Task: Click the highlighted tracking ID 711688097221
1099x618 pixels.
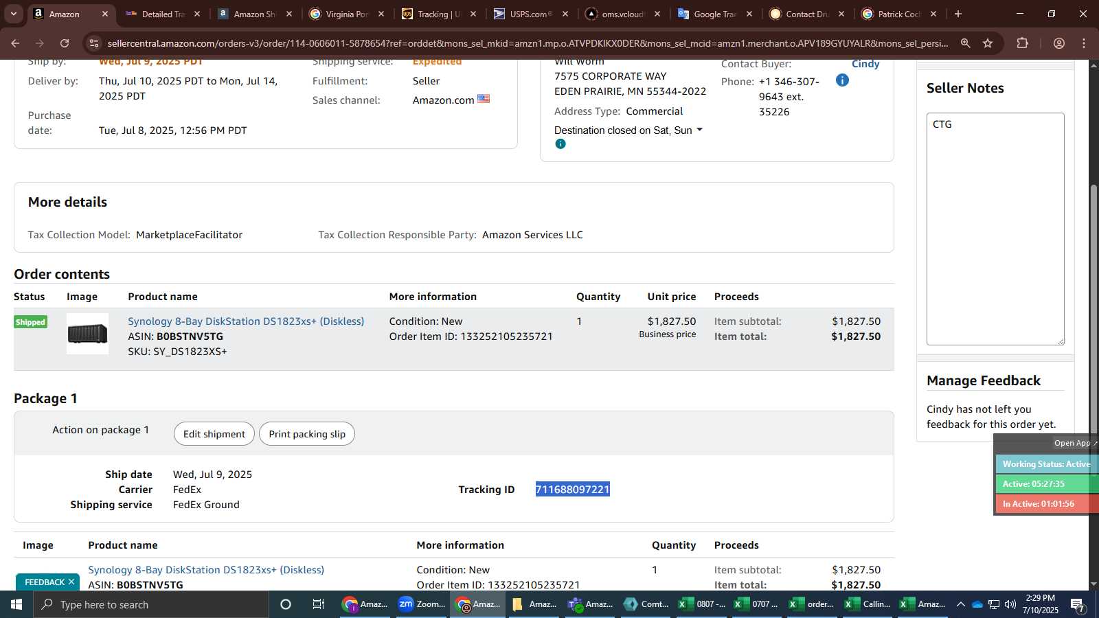Action: pyautogui.click(x=573, y=490)
